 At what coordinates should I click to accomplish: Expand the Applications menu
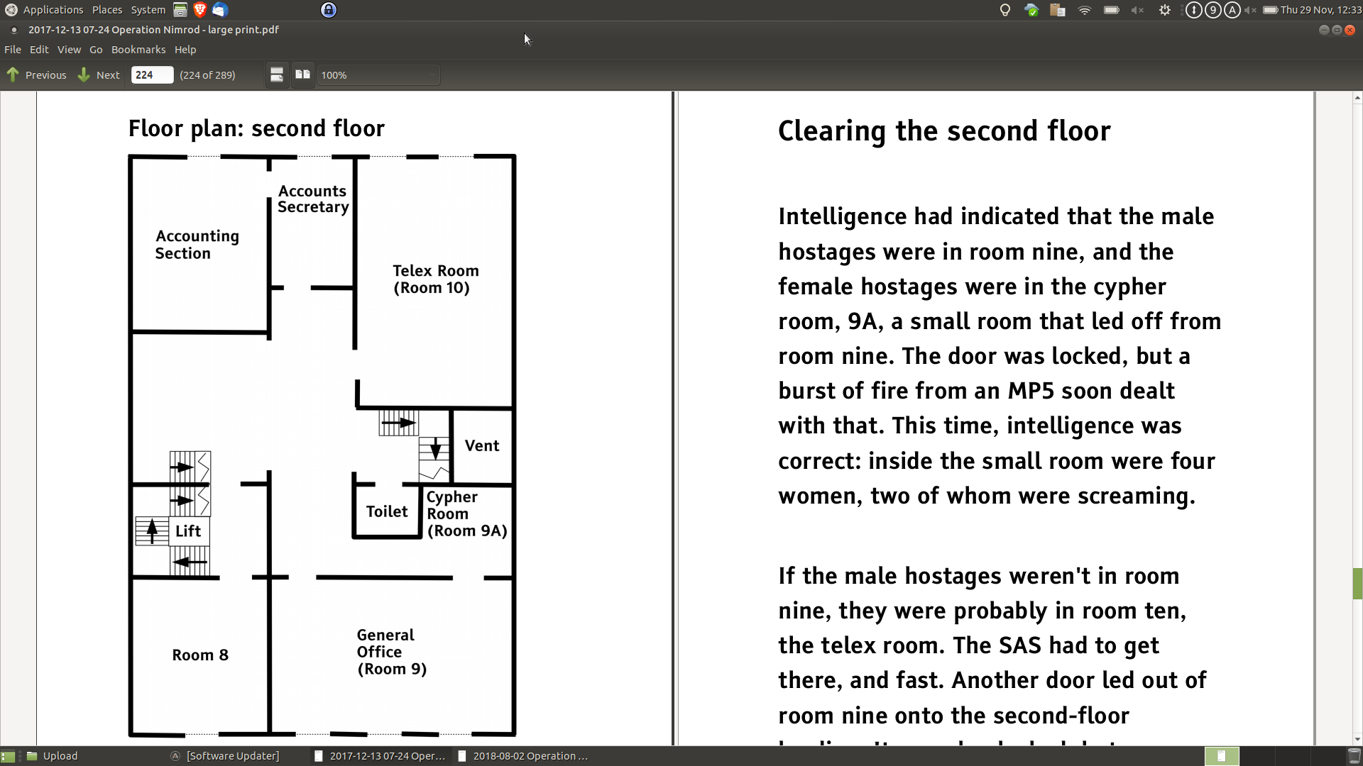53,10
